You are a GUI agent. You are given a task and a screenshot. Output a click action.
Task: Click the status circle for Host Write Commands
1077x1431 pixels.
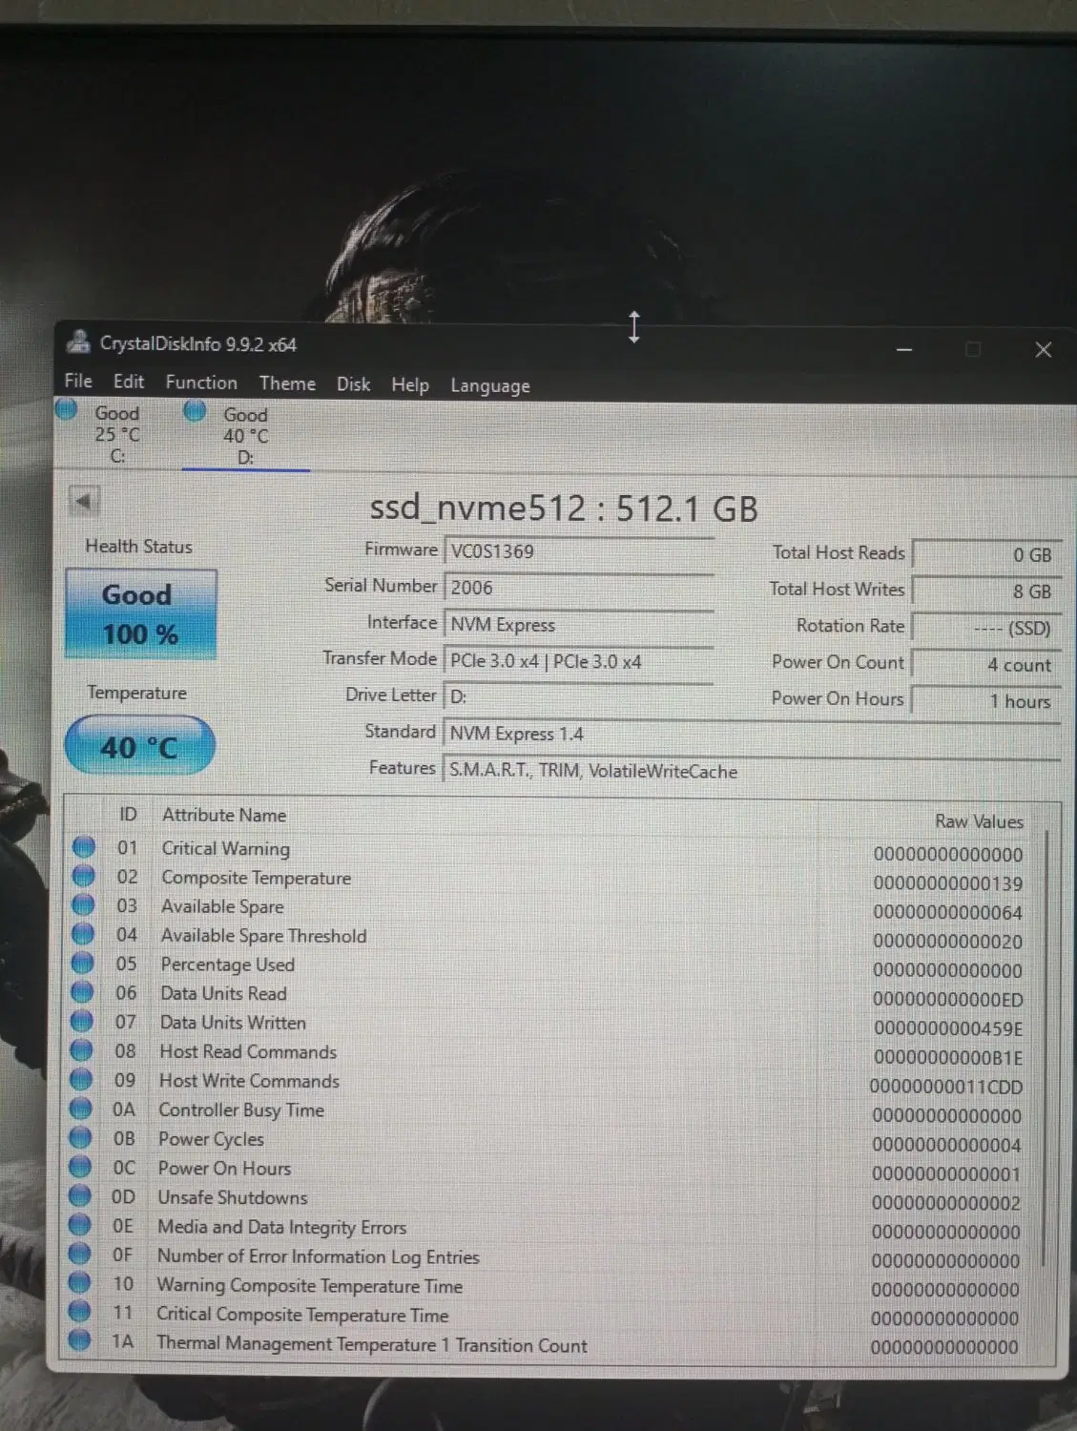click(82, 1079)
